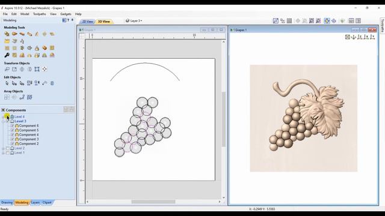Open the File menu
The width and height of the screenshot is (385, 216).
pos(5,14)
